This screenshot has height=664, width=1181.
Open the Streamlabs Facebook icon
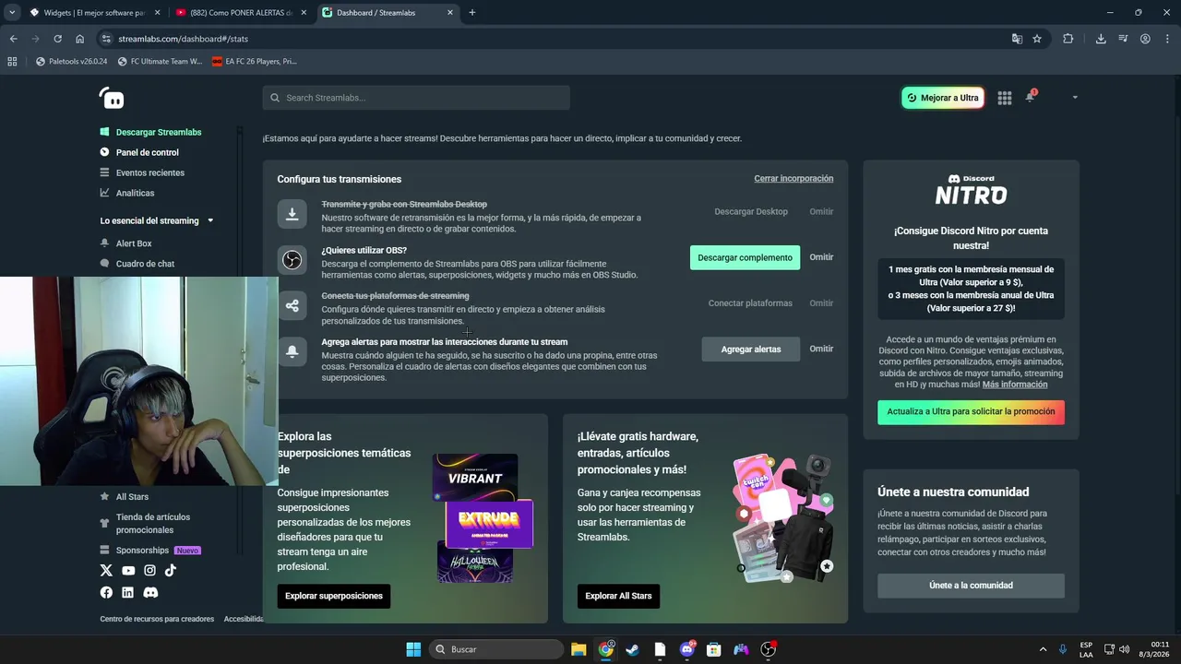click(106, 592)
